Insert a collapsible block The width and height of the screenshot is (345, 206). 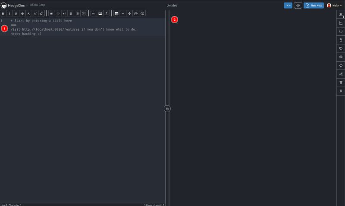[129, 14]
